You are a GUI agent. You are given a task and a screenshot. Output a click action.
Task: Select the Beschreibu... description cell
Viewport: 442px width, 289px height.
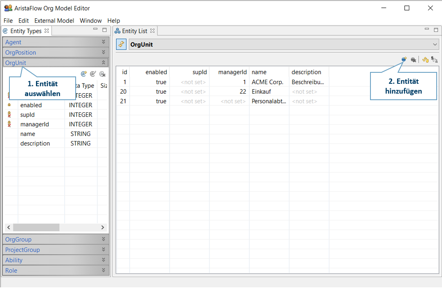pos(309,82)
